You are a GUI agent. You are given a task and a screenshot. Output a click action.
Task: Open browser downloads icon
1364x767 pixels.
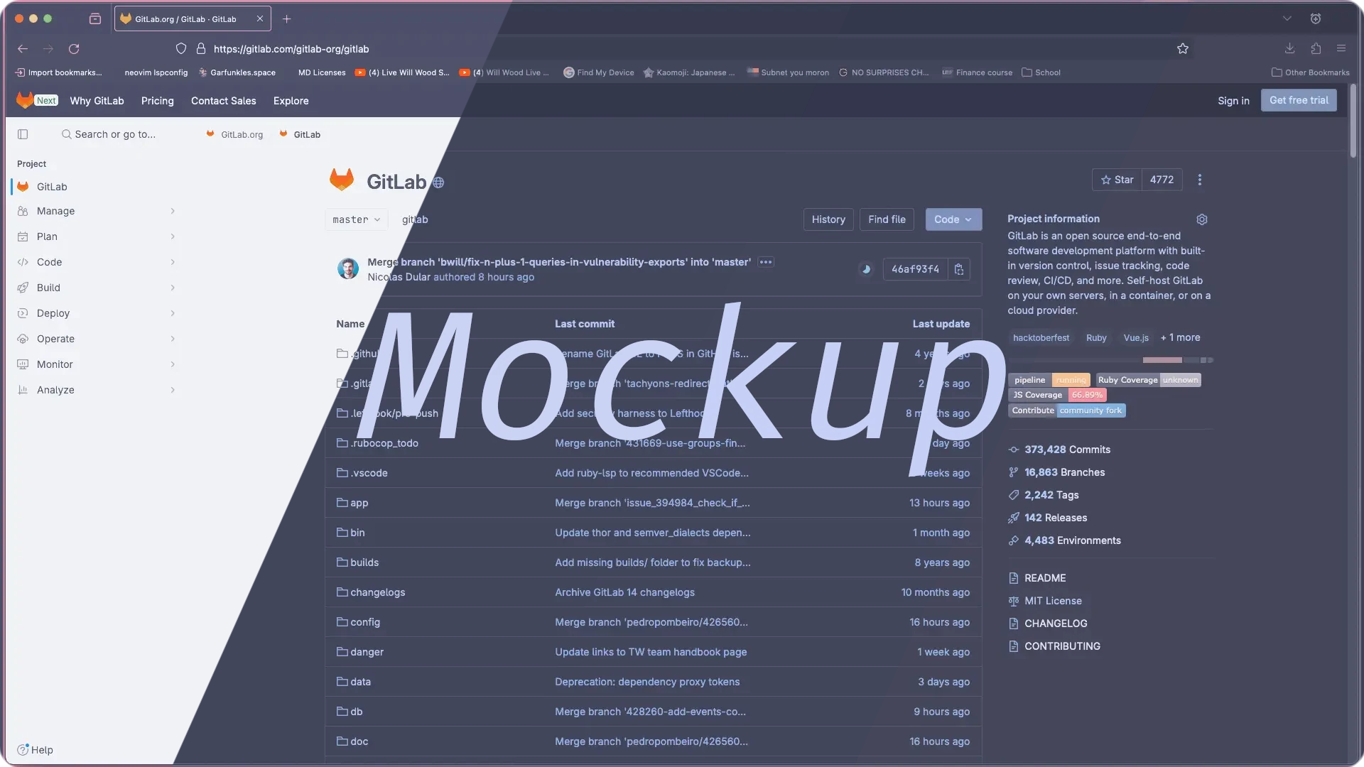tap(1289, 49)
